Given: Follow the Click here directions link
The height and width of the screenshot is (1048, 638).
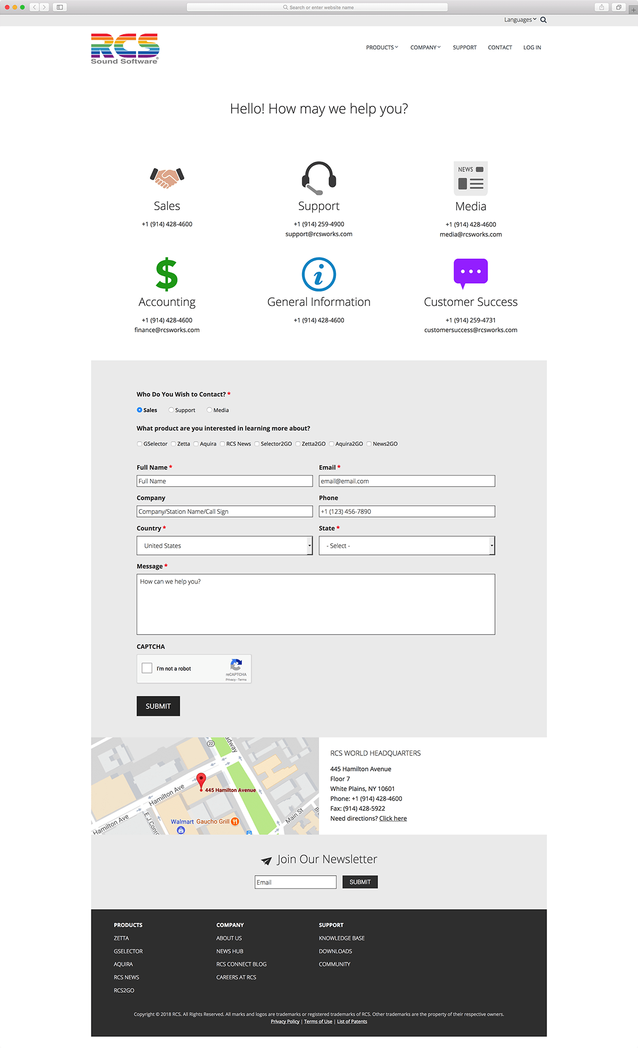Looking at the screenshot, I should pos(393,819).
